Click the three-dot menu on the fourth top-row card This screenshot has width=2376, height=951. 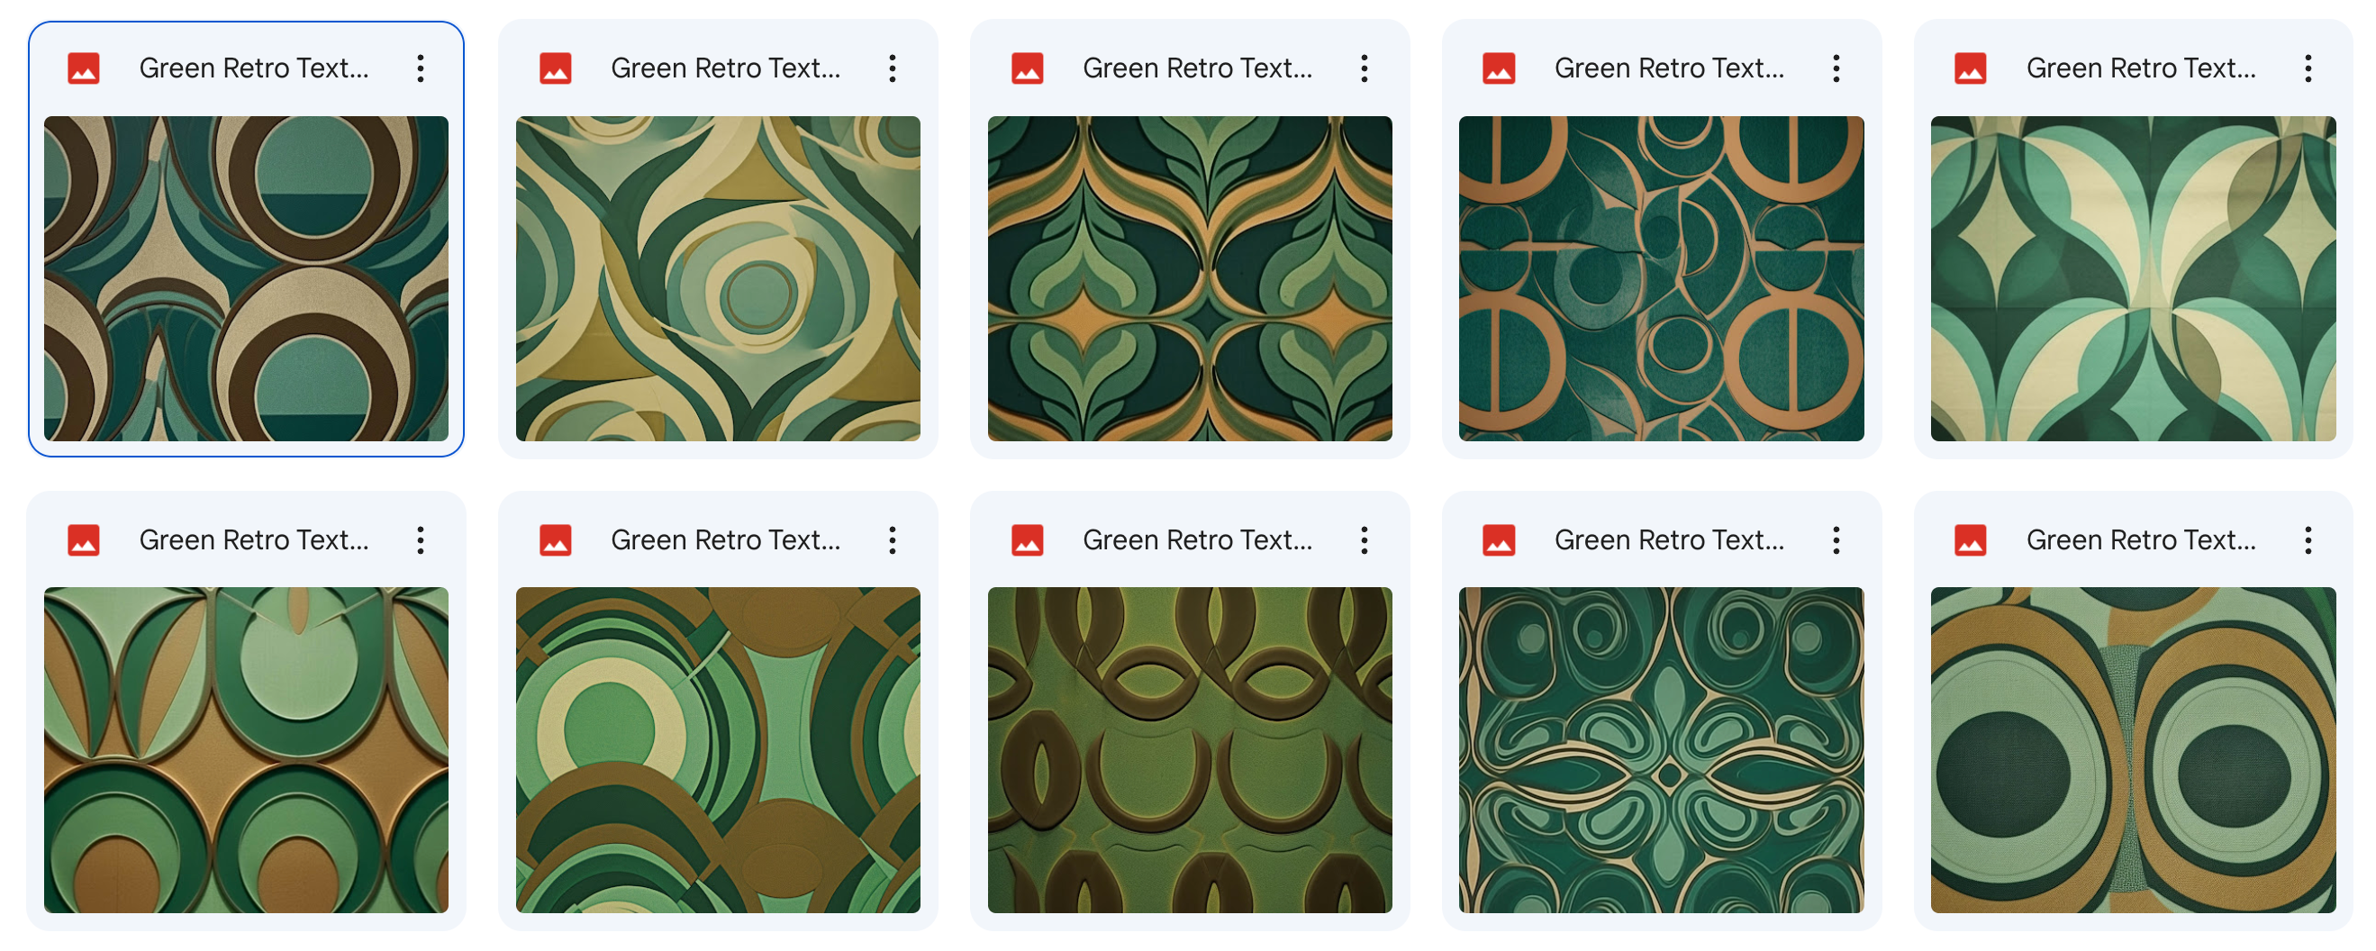1836,68
